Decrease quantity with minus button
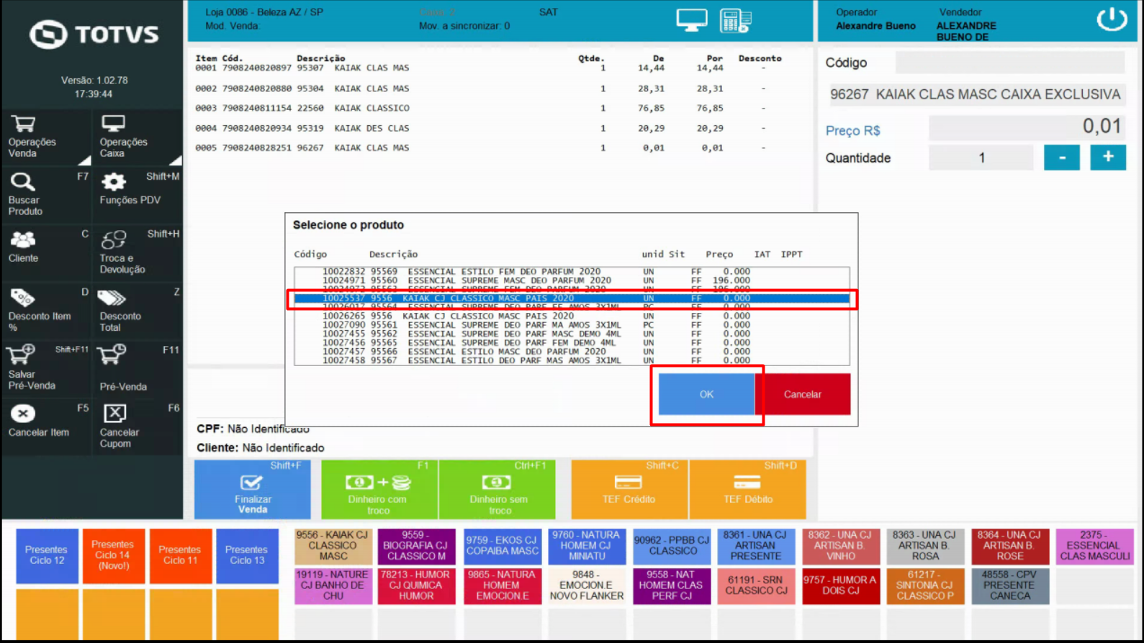 pos(1062,158)
